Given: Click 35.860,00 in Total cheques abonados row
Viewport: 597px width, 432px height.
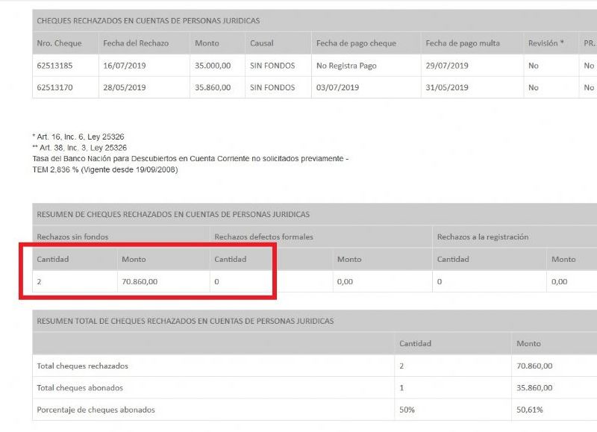Looking at the screenshot, I should (x=534, y=388).
